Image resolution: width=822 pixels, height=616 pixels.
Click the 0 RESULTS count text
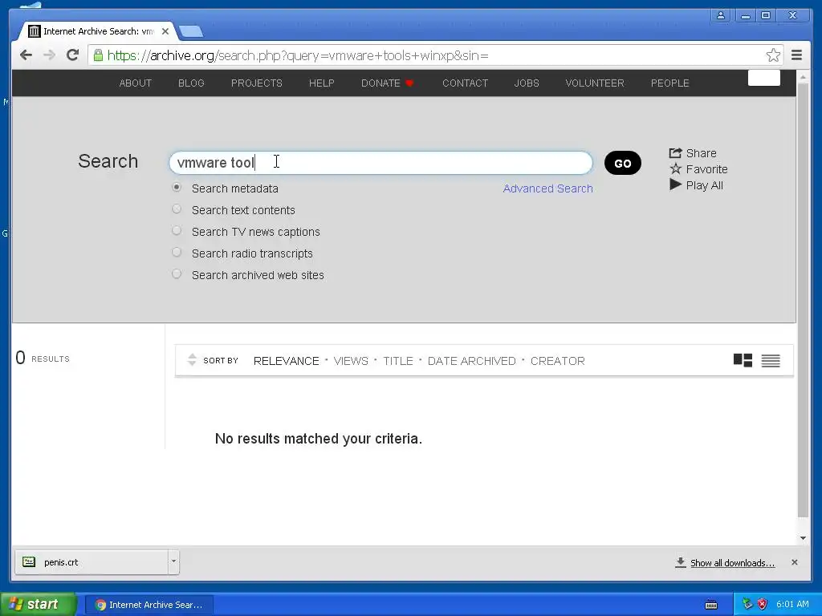[43, 359]
